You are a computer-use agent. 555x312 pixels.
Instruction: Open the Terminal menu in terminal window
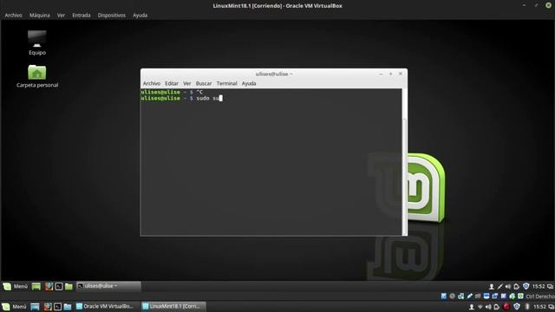pos(226,83)
